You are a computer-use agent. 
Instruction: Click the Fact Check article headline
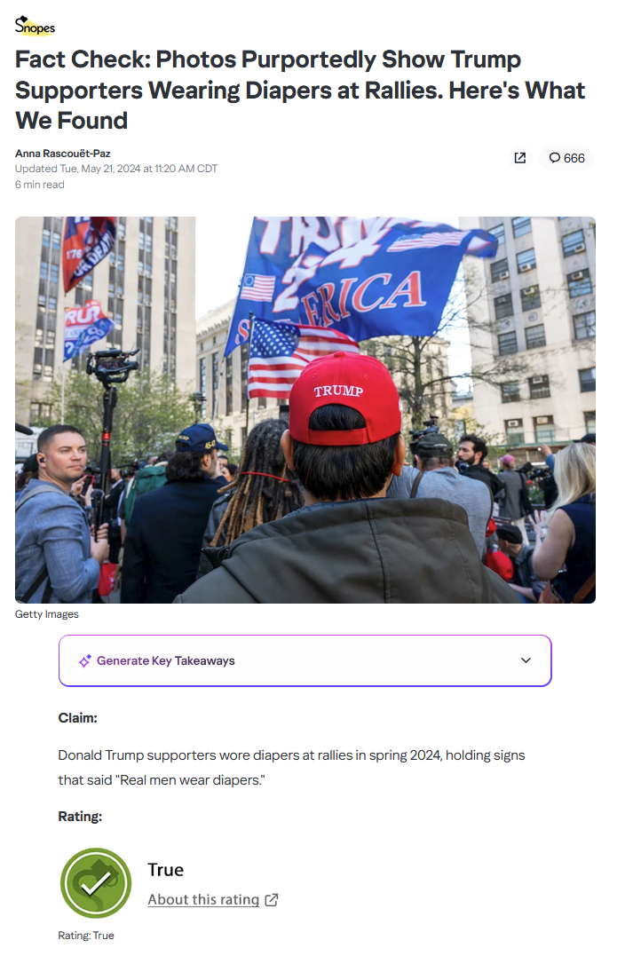point(300,90)
